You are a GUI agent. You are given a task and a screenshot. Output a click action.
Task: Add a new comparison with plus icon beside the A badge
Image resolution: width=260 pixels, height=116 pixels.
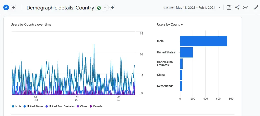click(x=14, y=7)
